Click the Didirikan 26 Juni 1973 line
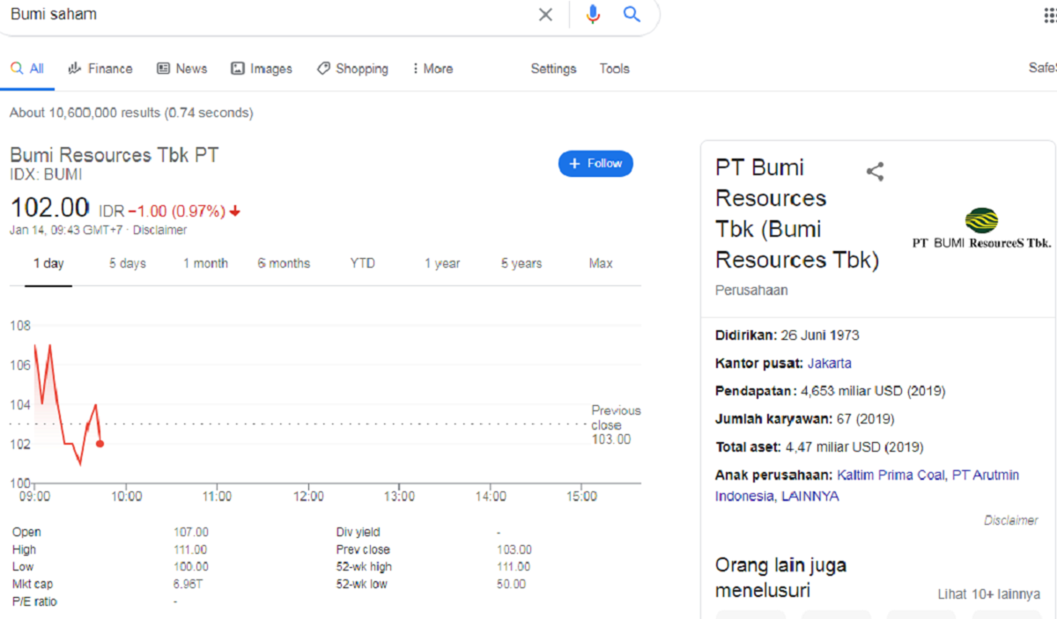This screenshot has height=619, width=1057. pyautogui.click(x=787, y=335)
